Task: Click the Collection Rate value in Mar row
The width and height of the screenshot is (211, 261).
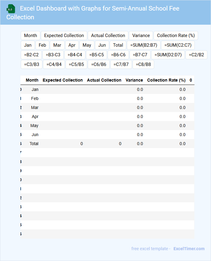Action: (182, 107)
